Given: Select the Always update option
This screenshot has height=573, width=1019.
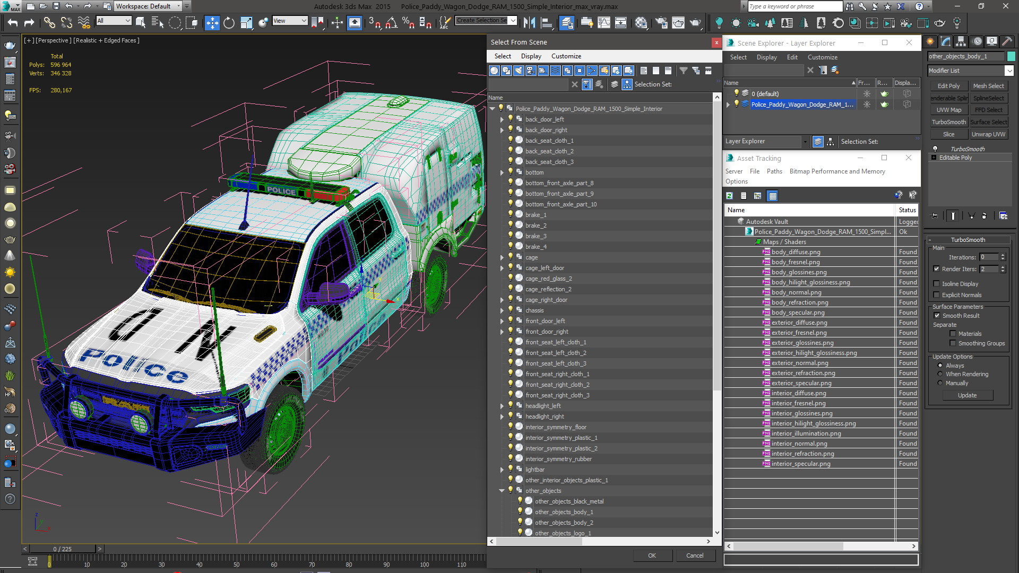Looking at the screenshot, I should coord(940,366).
